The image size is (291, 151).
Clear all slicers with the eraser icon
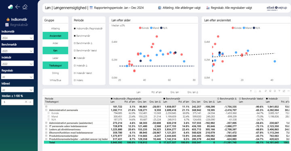25,7
